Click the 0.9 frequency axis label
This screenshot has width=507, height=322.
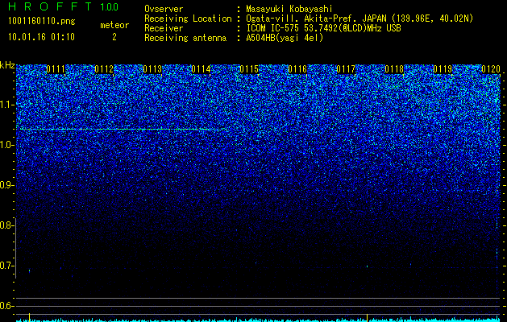[x=6, y=185]
